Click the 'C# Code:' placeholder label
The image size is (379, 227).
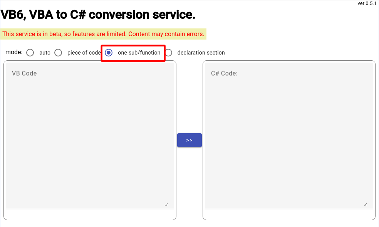[224, 73]
